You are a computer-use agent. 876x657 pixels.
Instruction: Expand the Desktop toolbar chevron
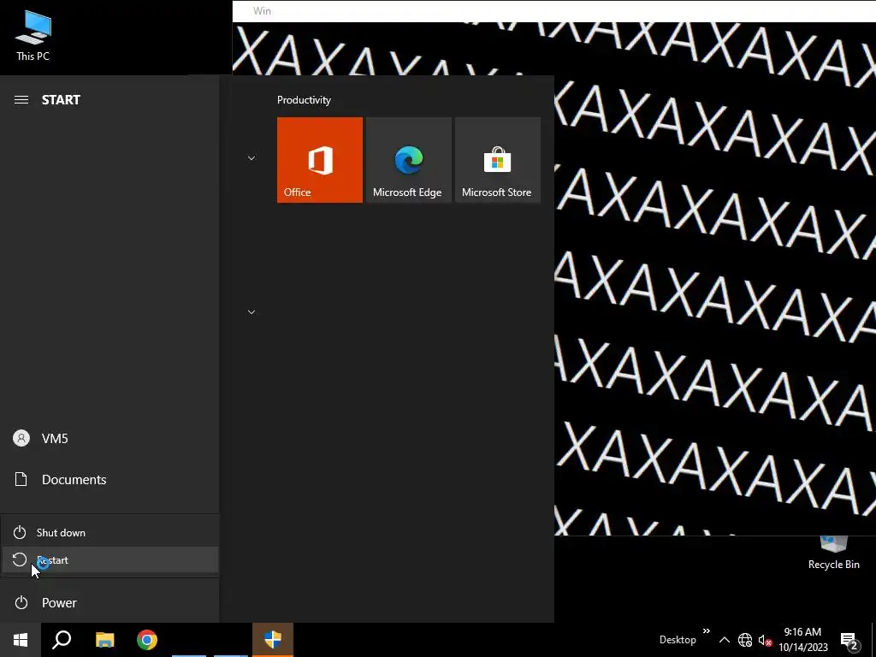[x=706, y=631]
